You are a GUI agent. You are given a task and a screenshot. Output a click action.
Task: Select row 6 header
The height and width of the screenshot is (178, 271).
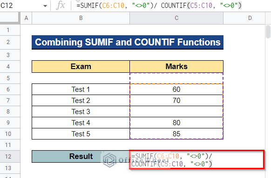pyautogui.click(x=10, y=89)
